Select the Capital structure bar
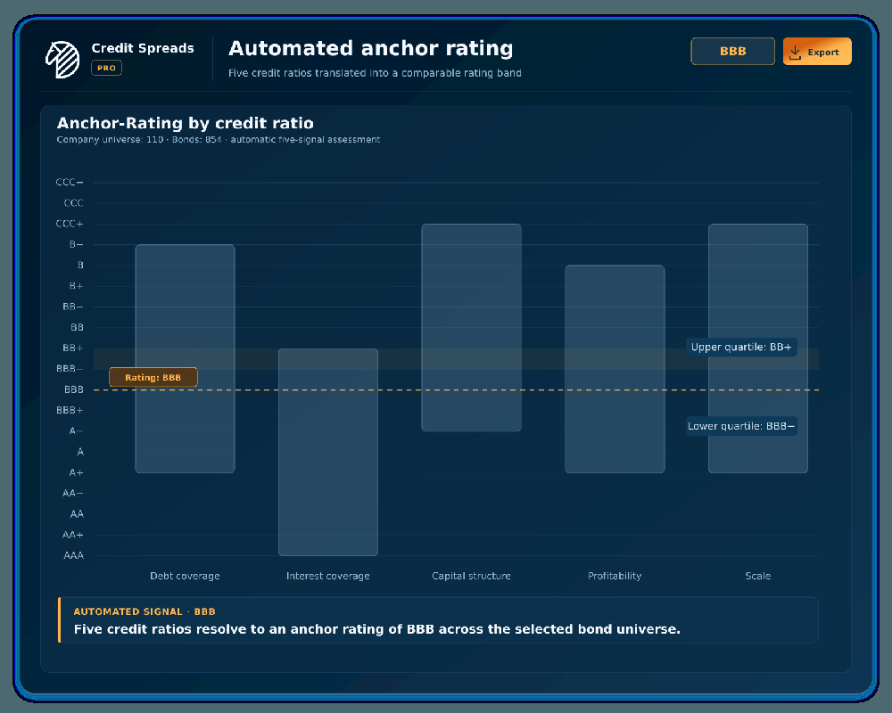Screen dimensions: 892x713 click(472, 327)
